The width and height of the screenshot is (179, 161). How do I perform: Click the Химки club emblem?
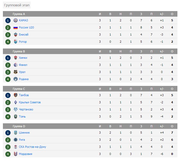click(16, 58)
